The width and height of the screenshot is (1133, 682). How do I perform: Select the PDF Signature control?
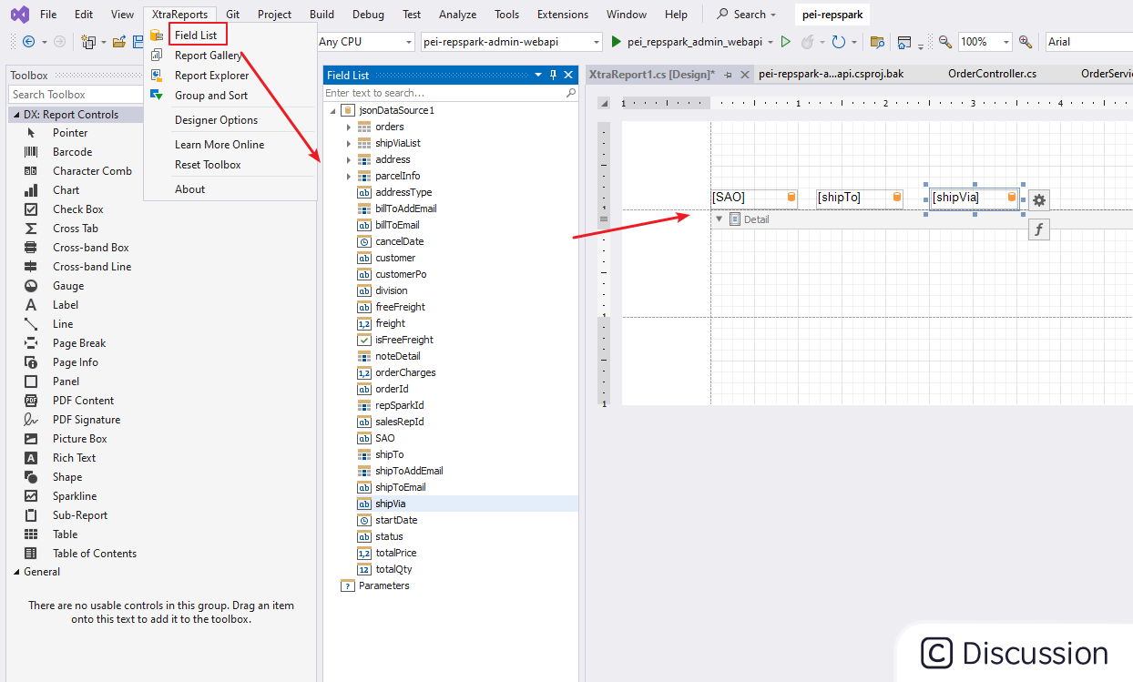point(86,420)
